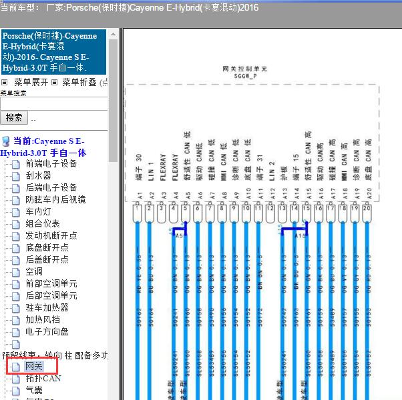Viewport: 402px width, 400px height.
Task: Click page icon next to 驻车加热器
Action: coord(15,308)
